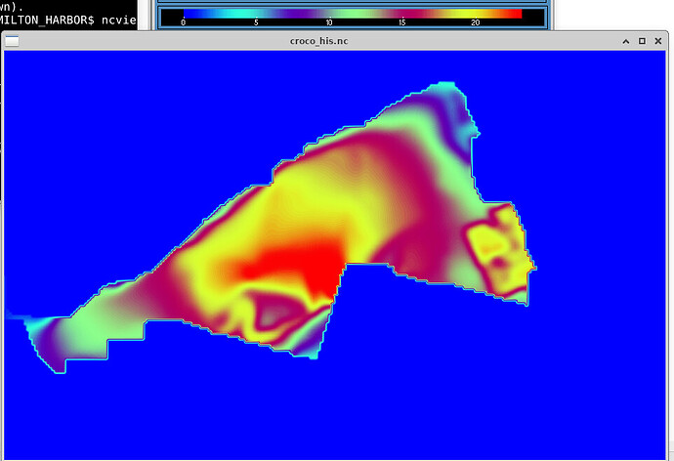Open the window menu icon of croco_his.nc
Viewport: 674px width, 461px height.
tap(12, 41)
